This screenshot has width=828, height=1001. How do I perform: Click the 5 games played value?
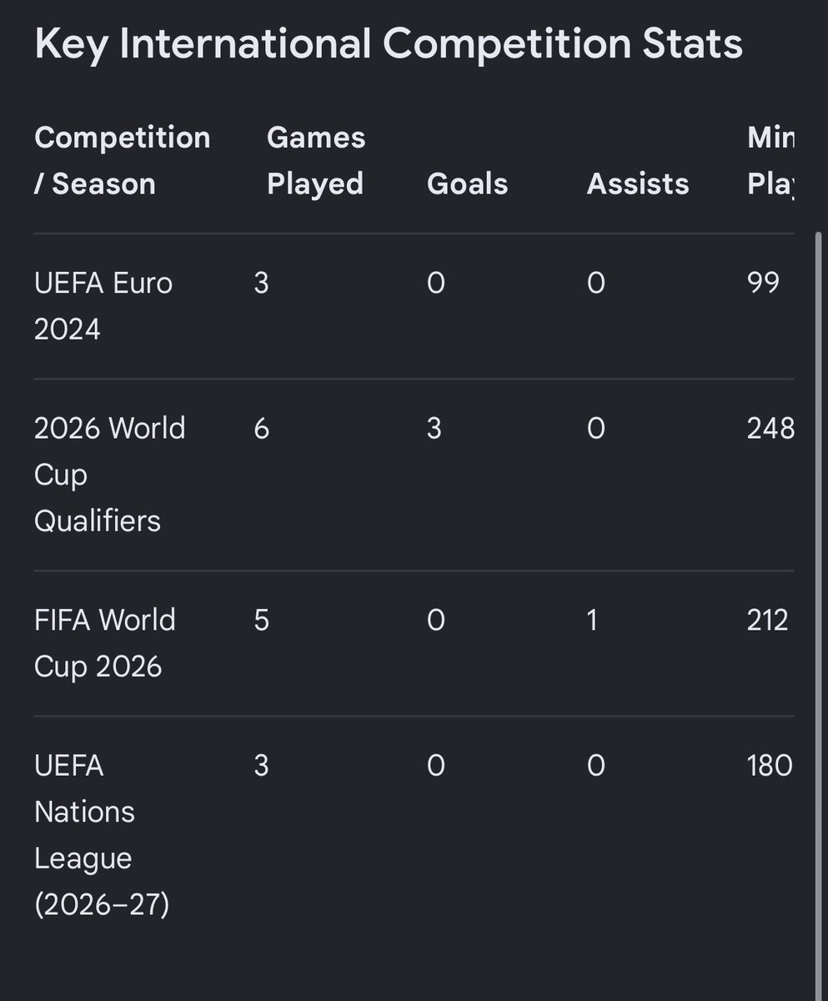[261, 620]
